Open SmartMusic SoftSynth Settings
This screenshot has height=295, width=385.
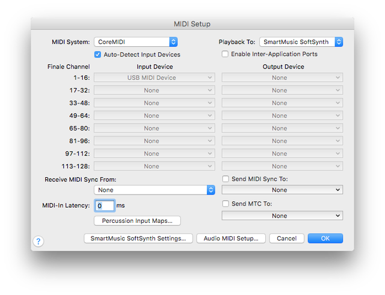pyautogui.click(x=138, y=238)
